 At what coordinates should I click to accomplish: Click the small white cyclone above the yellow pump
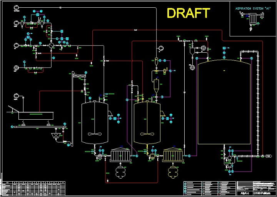(x=156, y=61)
